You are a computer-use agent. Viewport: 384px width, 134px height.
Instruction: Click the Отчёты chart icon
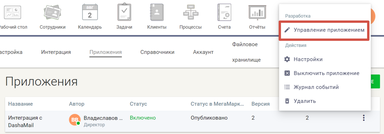pyautogui.click(x=257, y=12)
